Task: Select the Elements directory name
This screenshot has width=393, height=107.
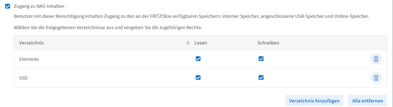Action: coord(29,59)
